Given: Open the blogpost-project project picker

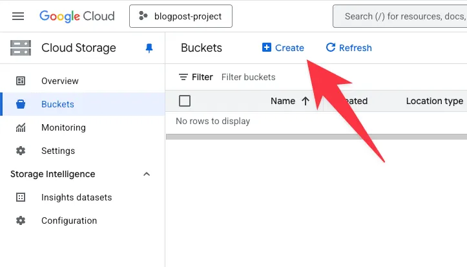Looking at the screenshot, I should click(181, 16).
